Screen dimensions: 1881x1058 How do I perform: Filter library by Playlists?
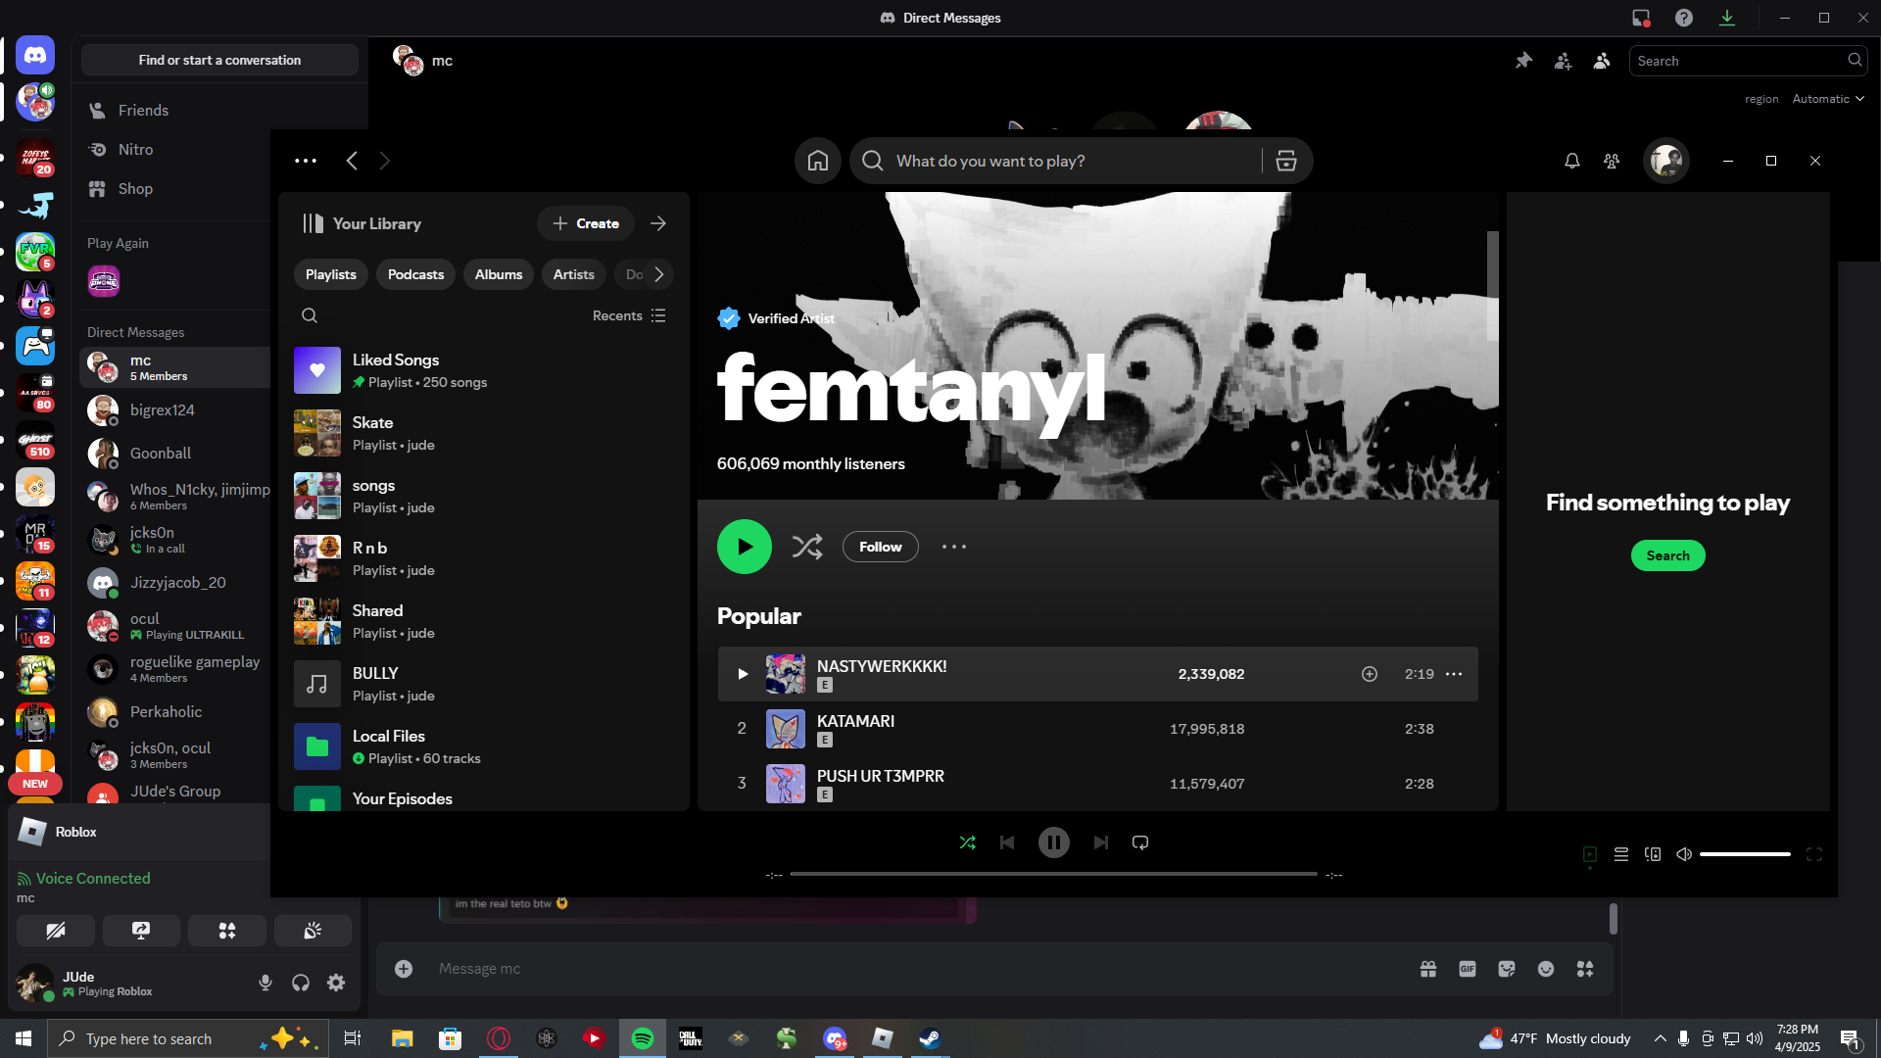(331, 274)
